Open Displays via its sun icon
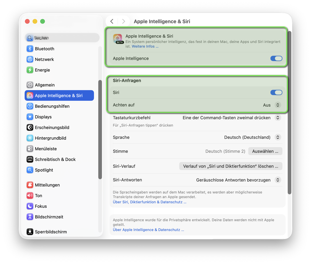 (x=30, y=117)
